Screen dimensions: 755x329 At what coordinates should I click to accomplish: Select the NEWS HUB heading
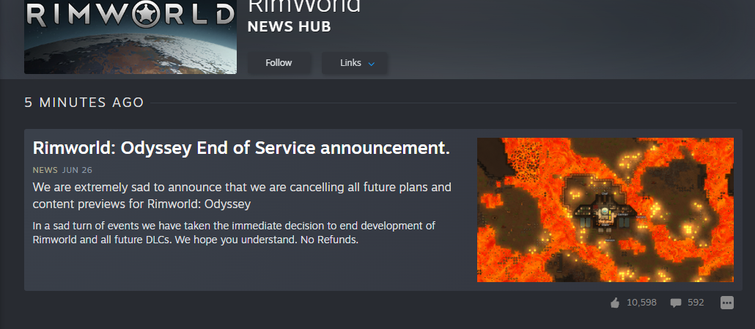(290, 27)
